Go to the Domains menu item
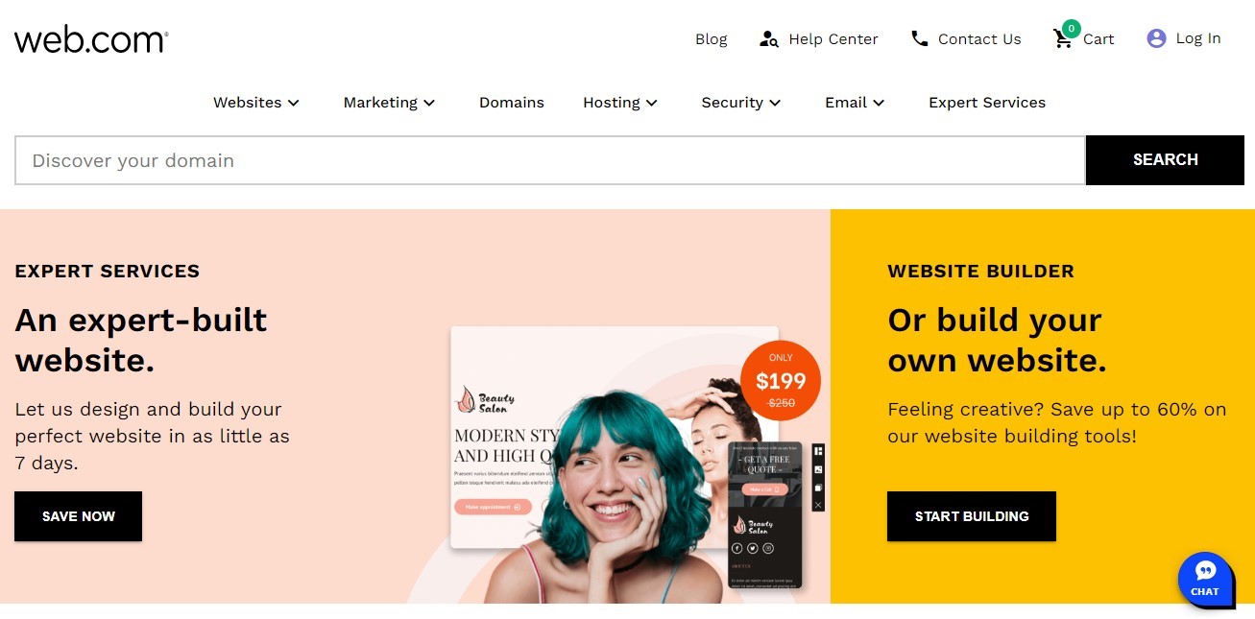Screen dimensions: 1255x619 [x=512, y=103]
